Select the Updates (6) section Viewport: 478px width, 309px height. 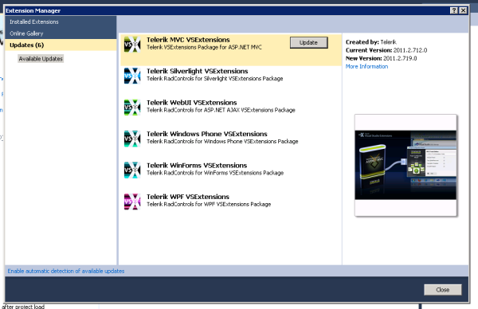(x=61, y=45)
